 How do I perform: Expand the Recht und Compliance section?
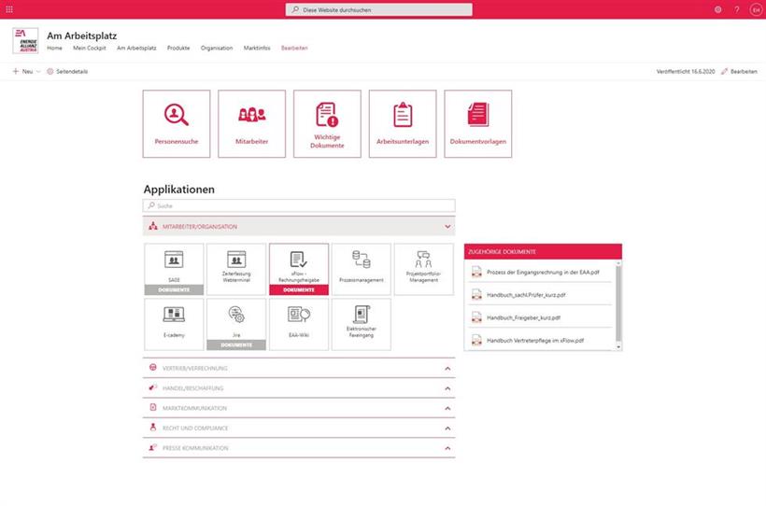(x=447, y=428)
